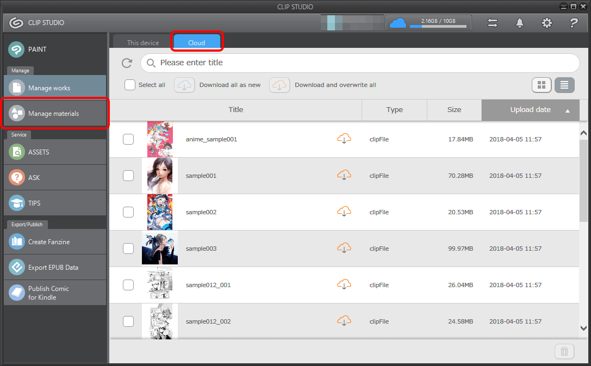The width and height of the screenshot is (591, 366).
Task: Open settings gear icon in header
Action: [x=547, y=23]
